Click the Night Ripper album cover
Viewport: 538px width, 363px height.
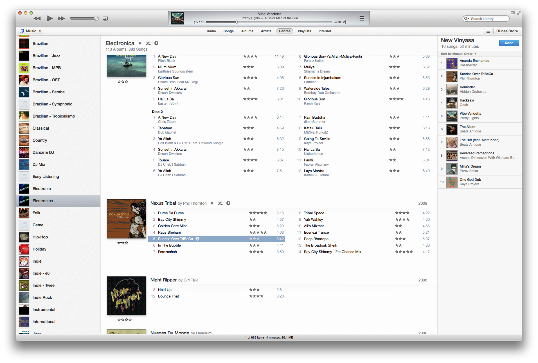(127, 296)
